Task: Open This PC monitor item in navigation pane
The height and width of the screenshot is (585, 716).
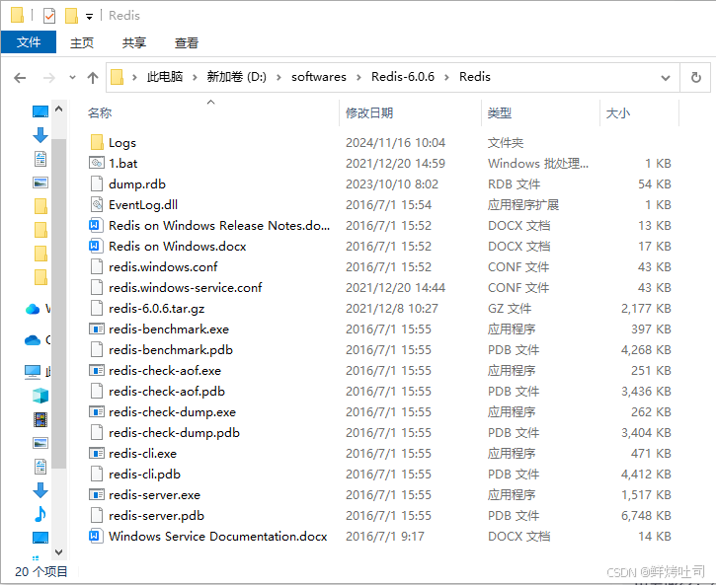Action: coord(33,372)
